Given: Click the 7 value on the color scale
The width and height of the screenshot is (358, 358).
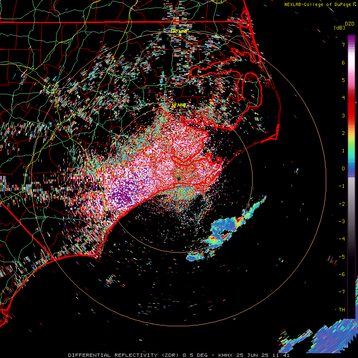Looking at the screenshot, I should coord(343,45).
